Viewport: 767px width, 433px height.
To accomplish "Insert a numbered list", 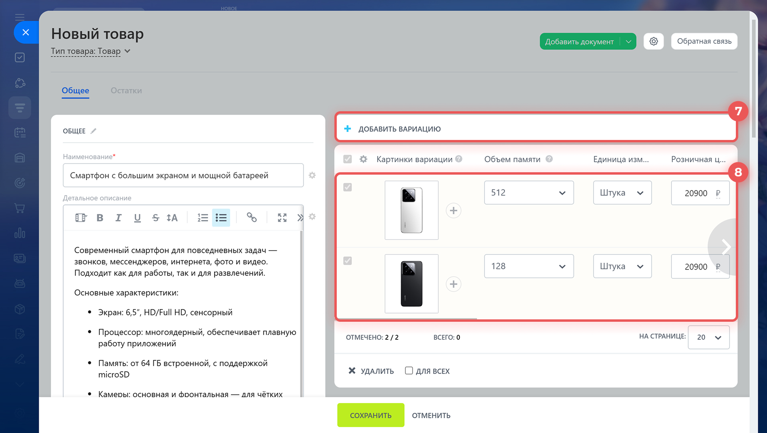I will click(x=203, y=218).
